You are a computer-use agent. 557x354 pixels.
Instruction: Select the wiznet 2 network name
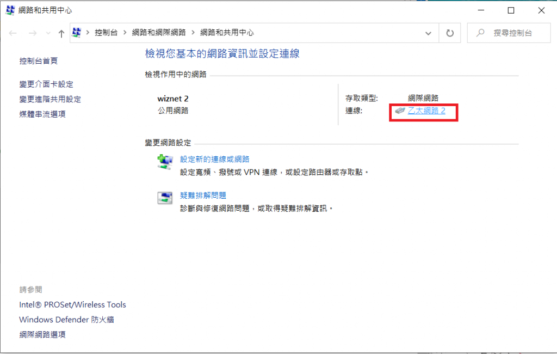[x=173, y=99]
